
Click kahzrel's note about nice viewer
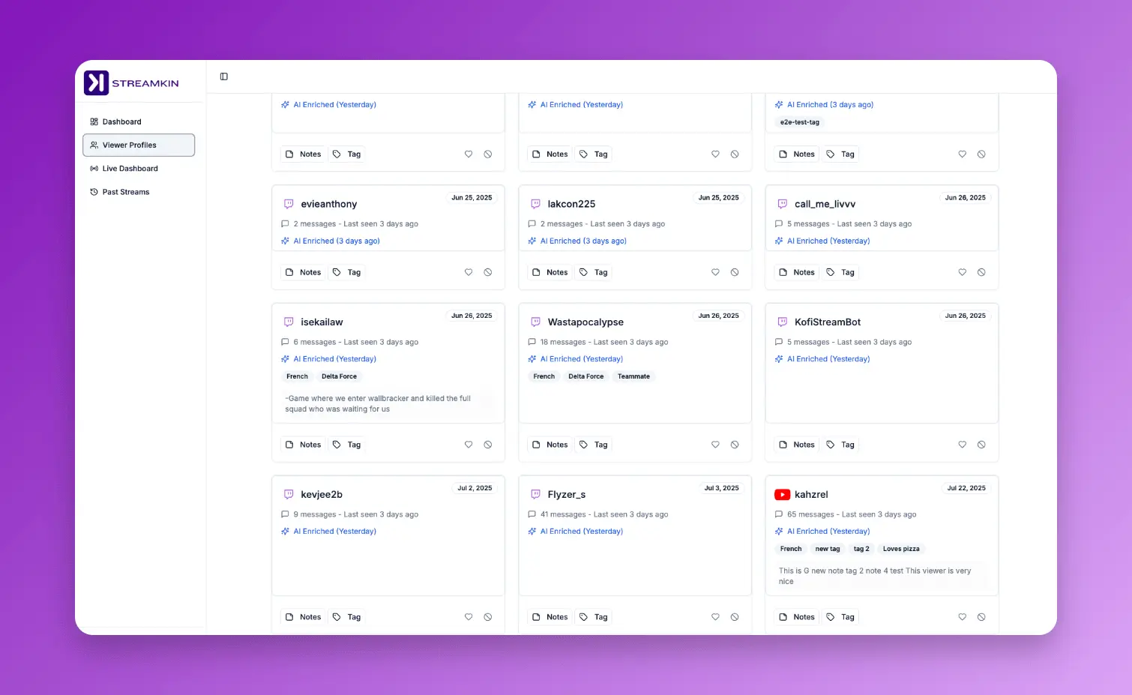click(x=875, y=576)
